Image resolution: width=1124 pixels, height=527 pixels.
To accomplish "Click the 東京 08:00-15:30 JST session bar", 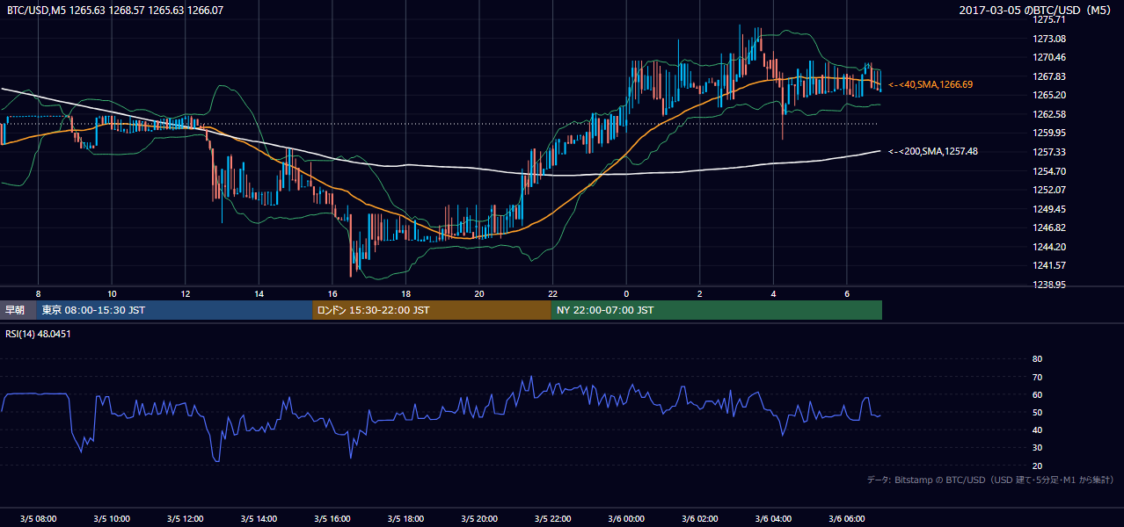I will [x=174, y=310].
